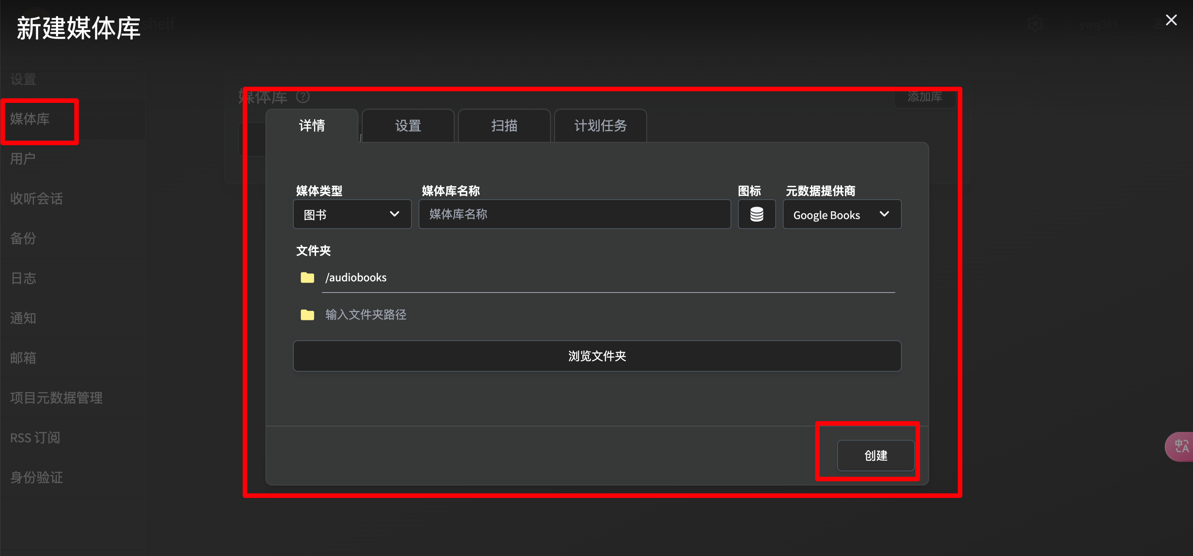This screenshot has width=1193, height=556.
Task: Switch to the 扫描 tab
Action: [x=504, y=126]
